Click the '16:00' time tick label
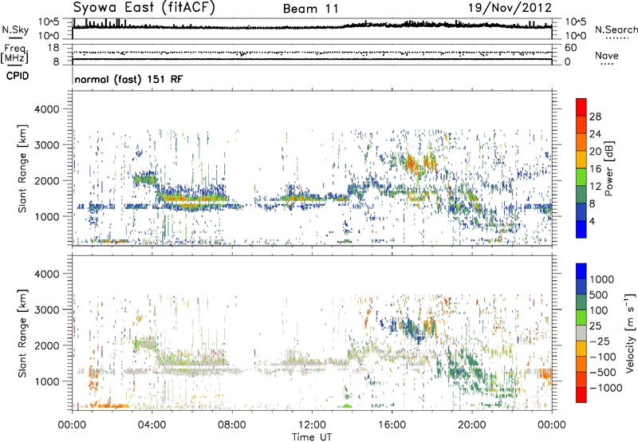 point(392,425)
